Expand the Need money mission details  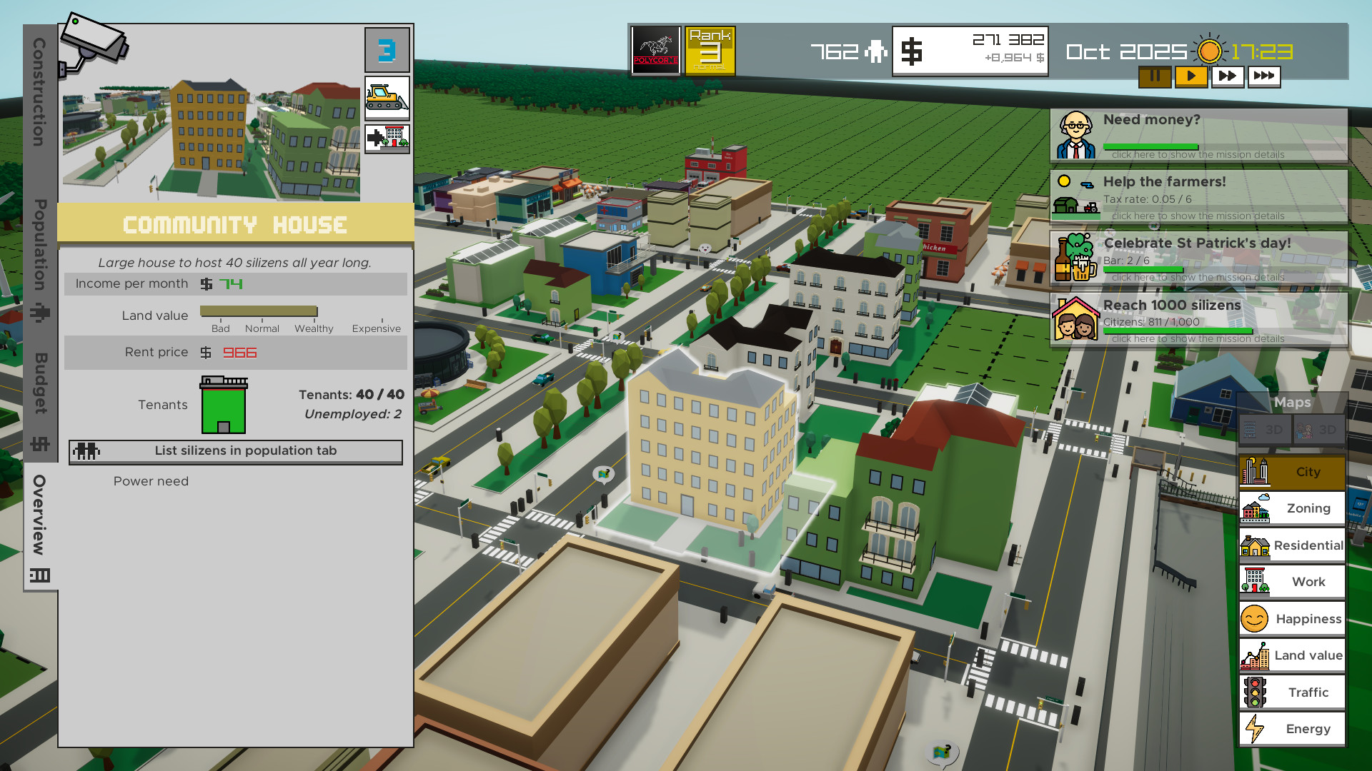[1198, 154]
